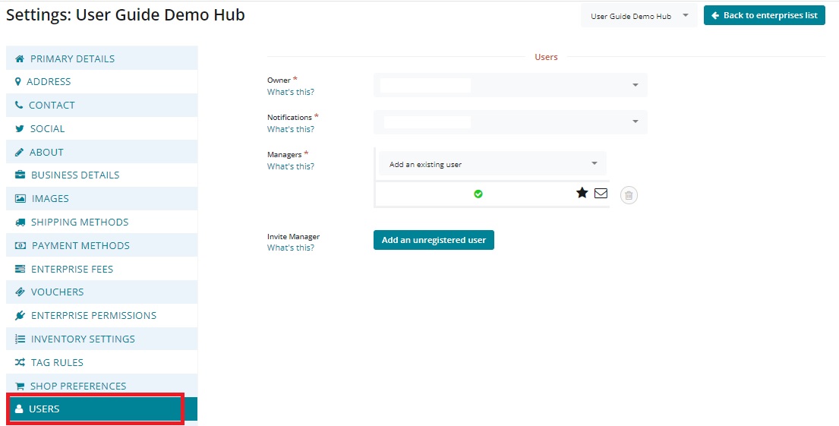Go to the Payment Methods section
Screen dimensions: 839x426
point(80,246)
